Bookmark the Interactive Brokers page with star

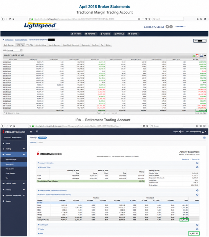point(147,126)
